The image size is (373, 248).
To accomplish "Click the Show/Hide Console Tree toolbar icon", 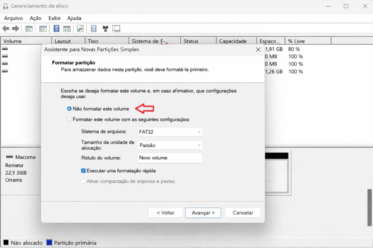I will click(28, 28).
